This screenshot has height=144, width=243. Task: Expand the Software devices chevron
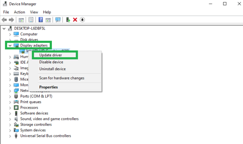(x=10, y=114)
